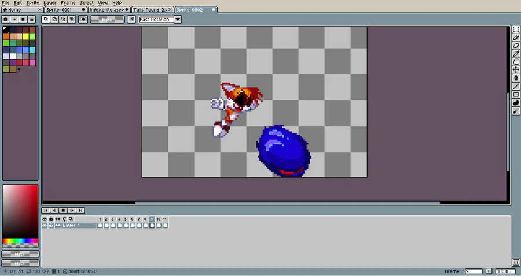Open the palette options hamburger icon
The image size is (521, 276).
(x=32, y=19)
